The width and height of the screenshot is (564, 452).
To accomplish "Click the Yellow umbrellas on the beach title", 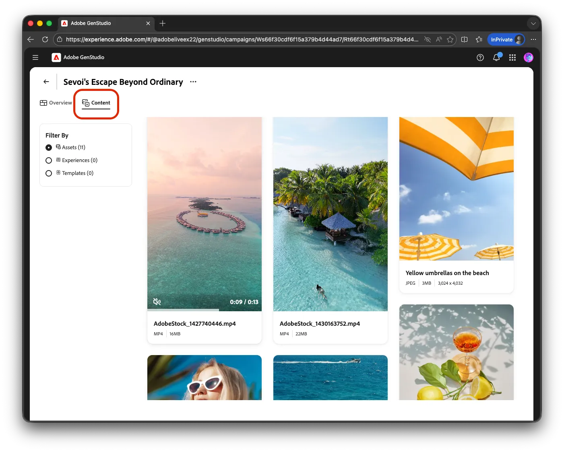I will (447, 273).
